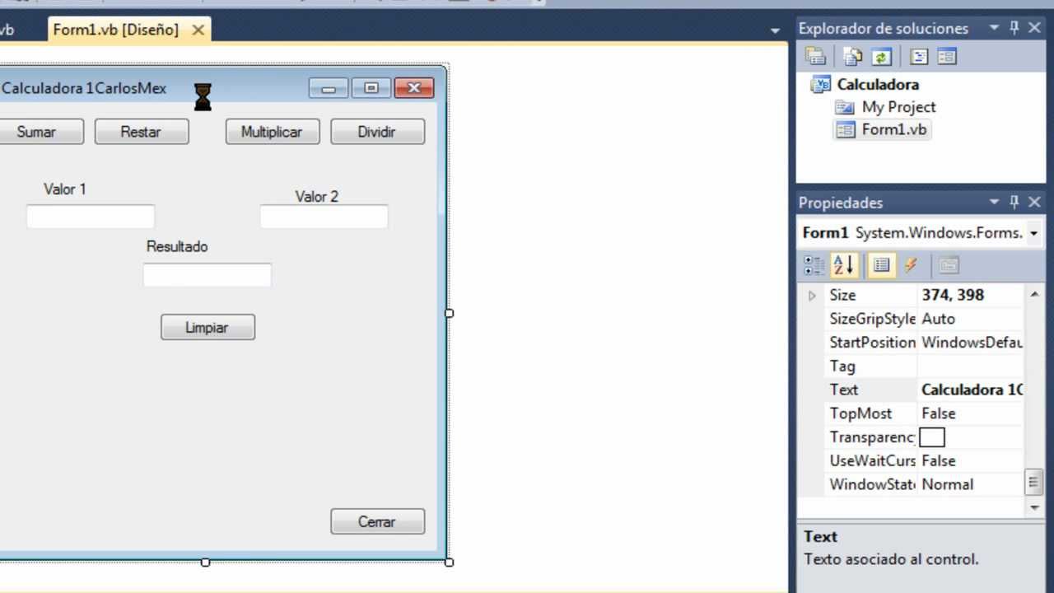Viewport: 1054px width, 593px height.
Task: Click the Refresh icon in Solution Explorer
Action: tap(882, 57)
